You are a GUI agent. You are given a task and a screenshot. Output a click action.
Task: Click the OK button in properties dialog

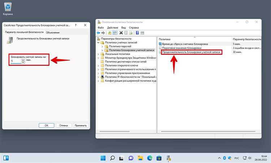tap(47, 125)
